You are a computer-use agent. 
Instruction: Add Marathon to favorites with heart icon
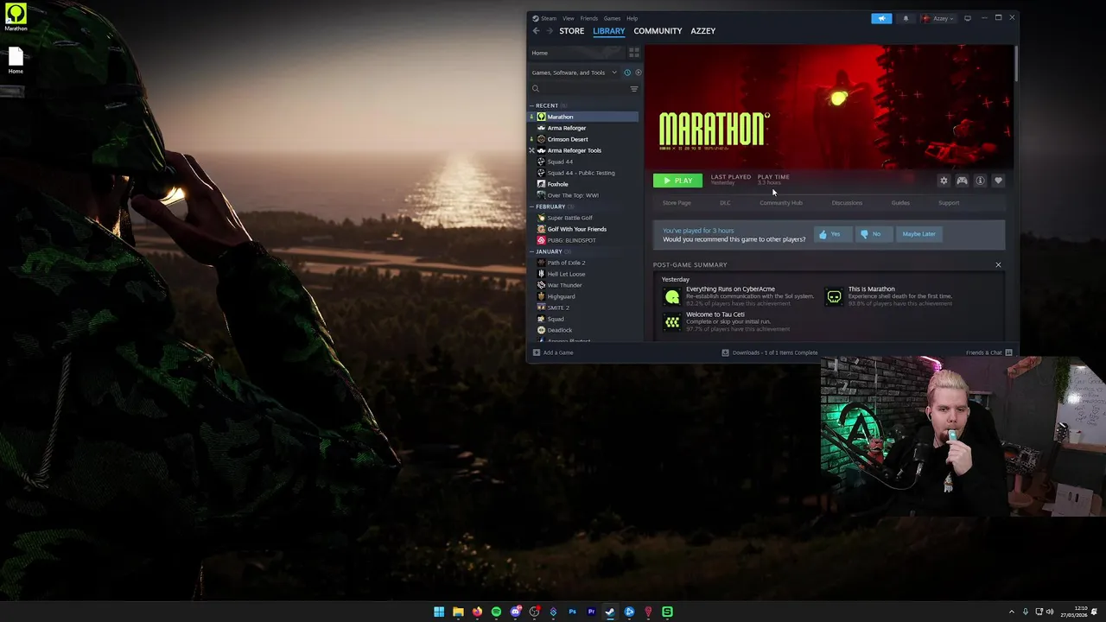click(x=998, y=181)
